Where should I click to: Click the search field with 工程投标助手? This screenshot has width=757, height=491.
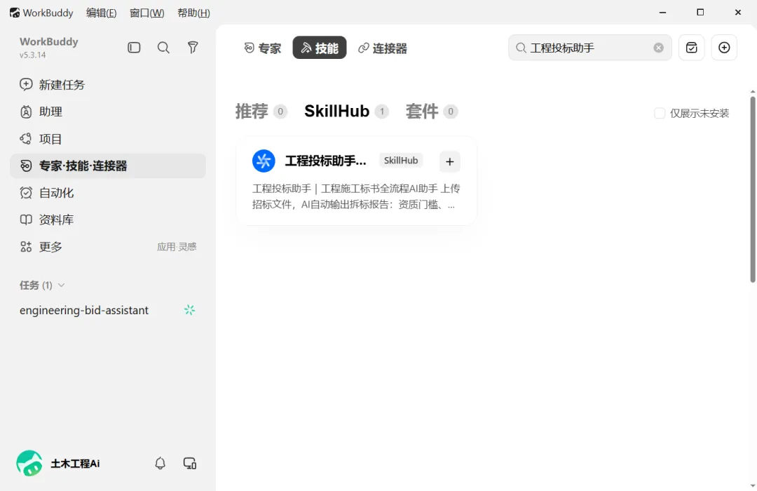pyautogui.click(x=589, y=48)
